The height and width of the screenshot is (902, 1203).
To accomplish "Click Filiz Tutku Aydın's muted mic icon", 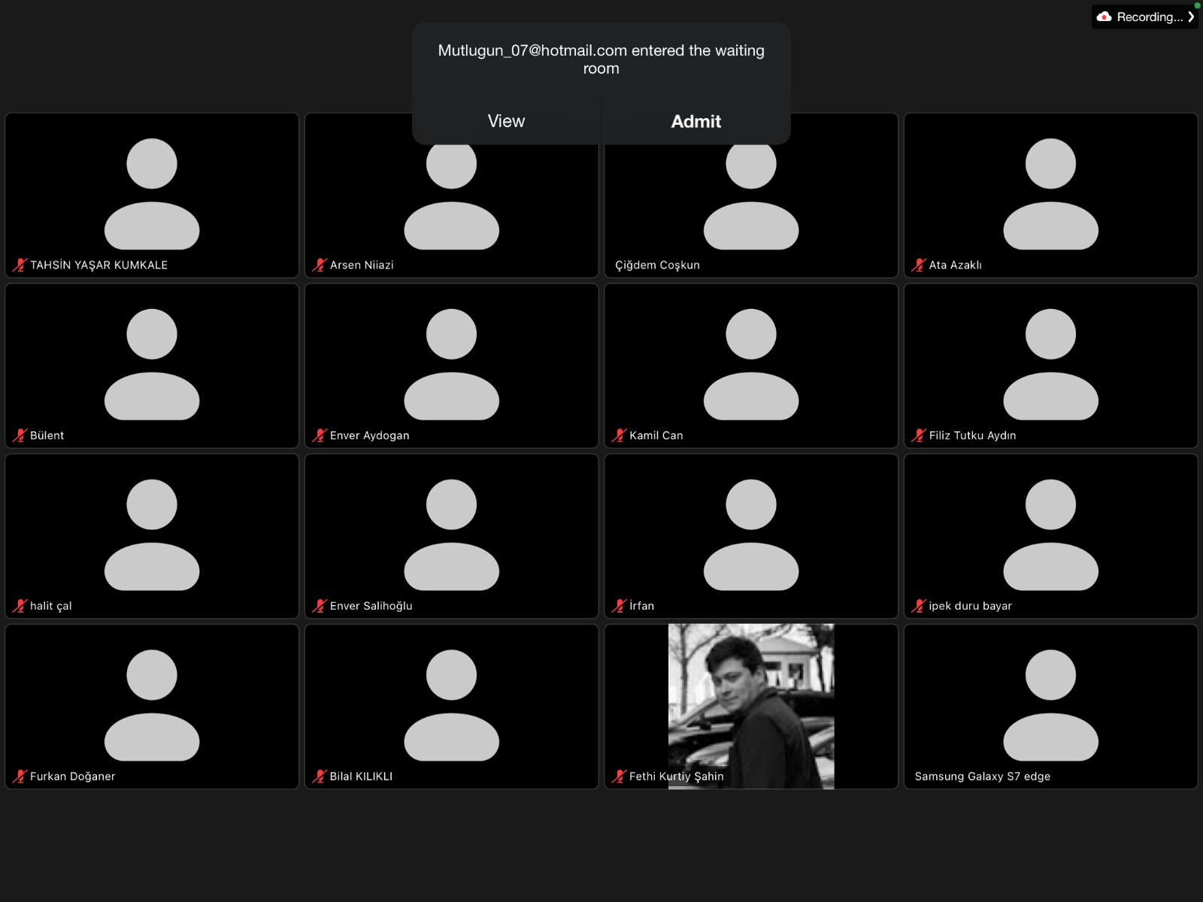I will (x=918, y=436).
